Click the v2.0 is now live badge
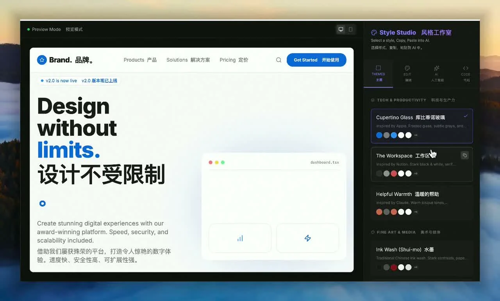 point(79,81)
